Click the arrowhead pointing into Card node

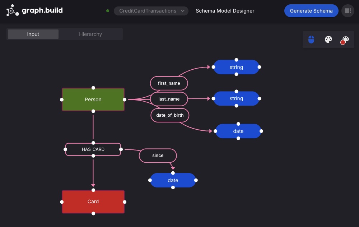[x=93, y=185]
